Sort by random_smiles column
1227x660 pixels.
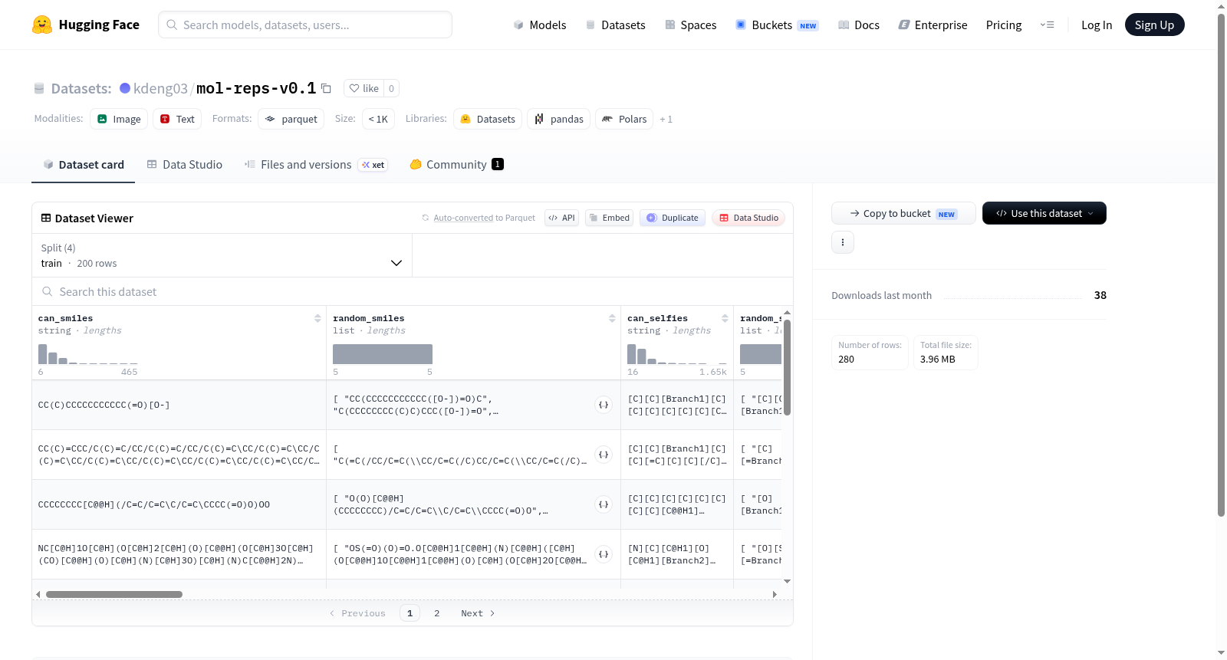point(612,318)
